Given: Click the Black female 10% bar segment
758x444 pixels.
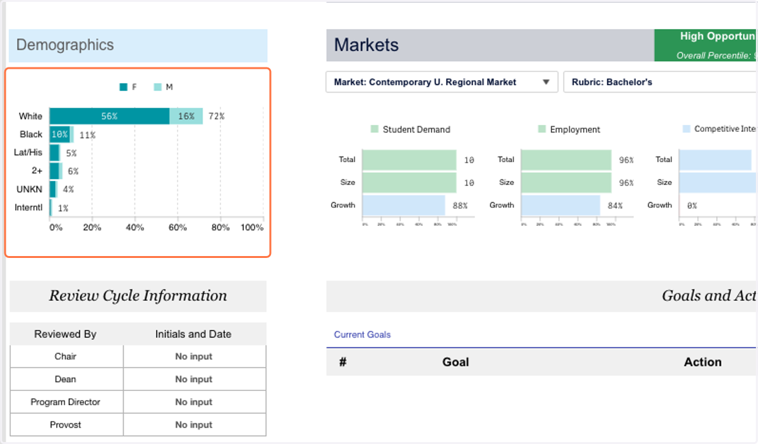Looking at the screenshot, I should (60, 134).
